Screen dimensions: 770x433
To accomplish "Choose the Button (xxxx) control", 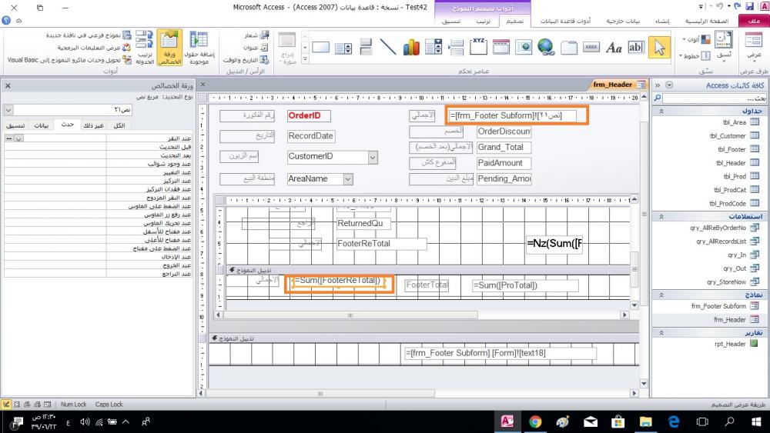I will 591,47.
